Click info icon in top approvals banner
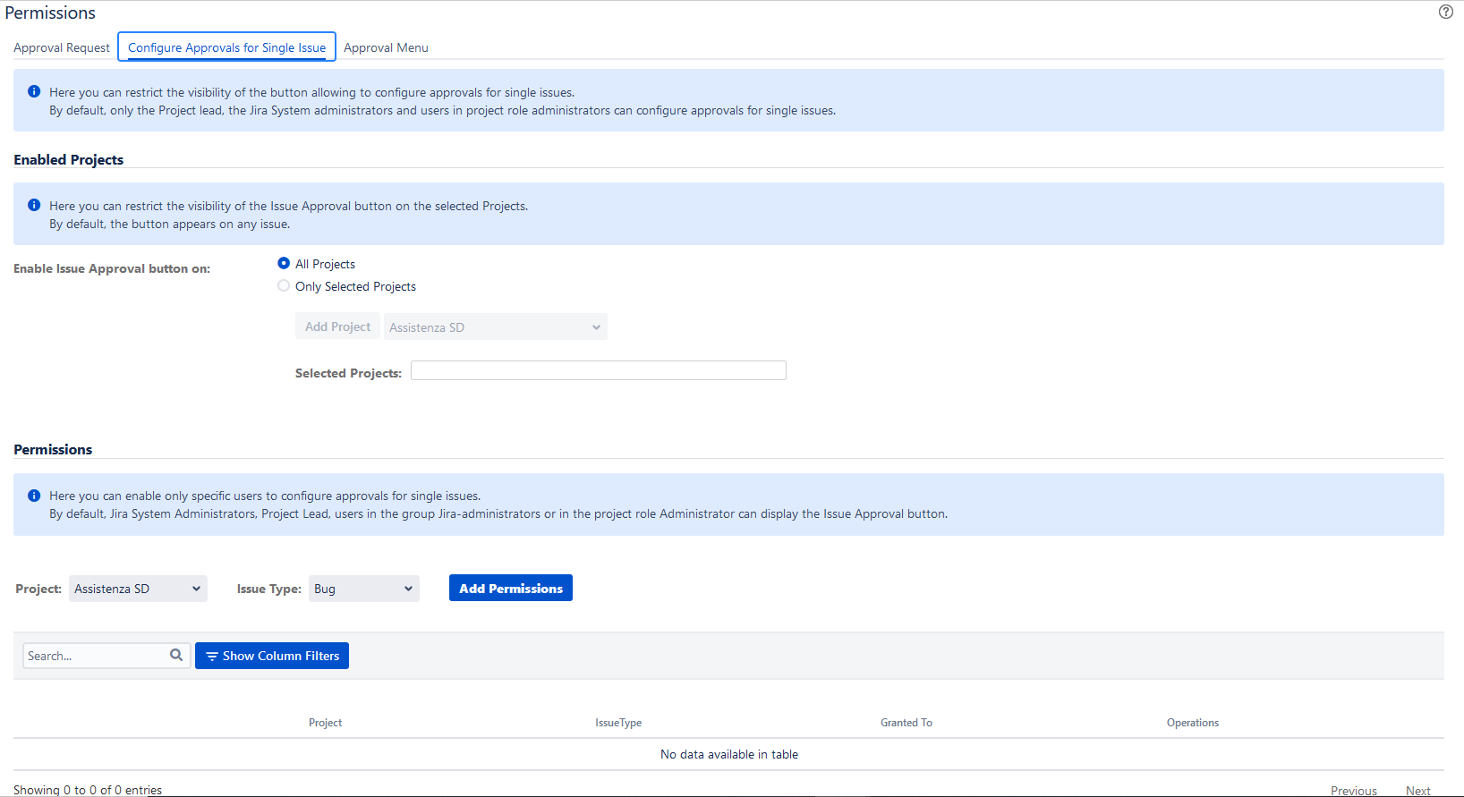This screenshot has height=797, width=1464. 34,91
